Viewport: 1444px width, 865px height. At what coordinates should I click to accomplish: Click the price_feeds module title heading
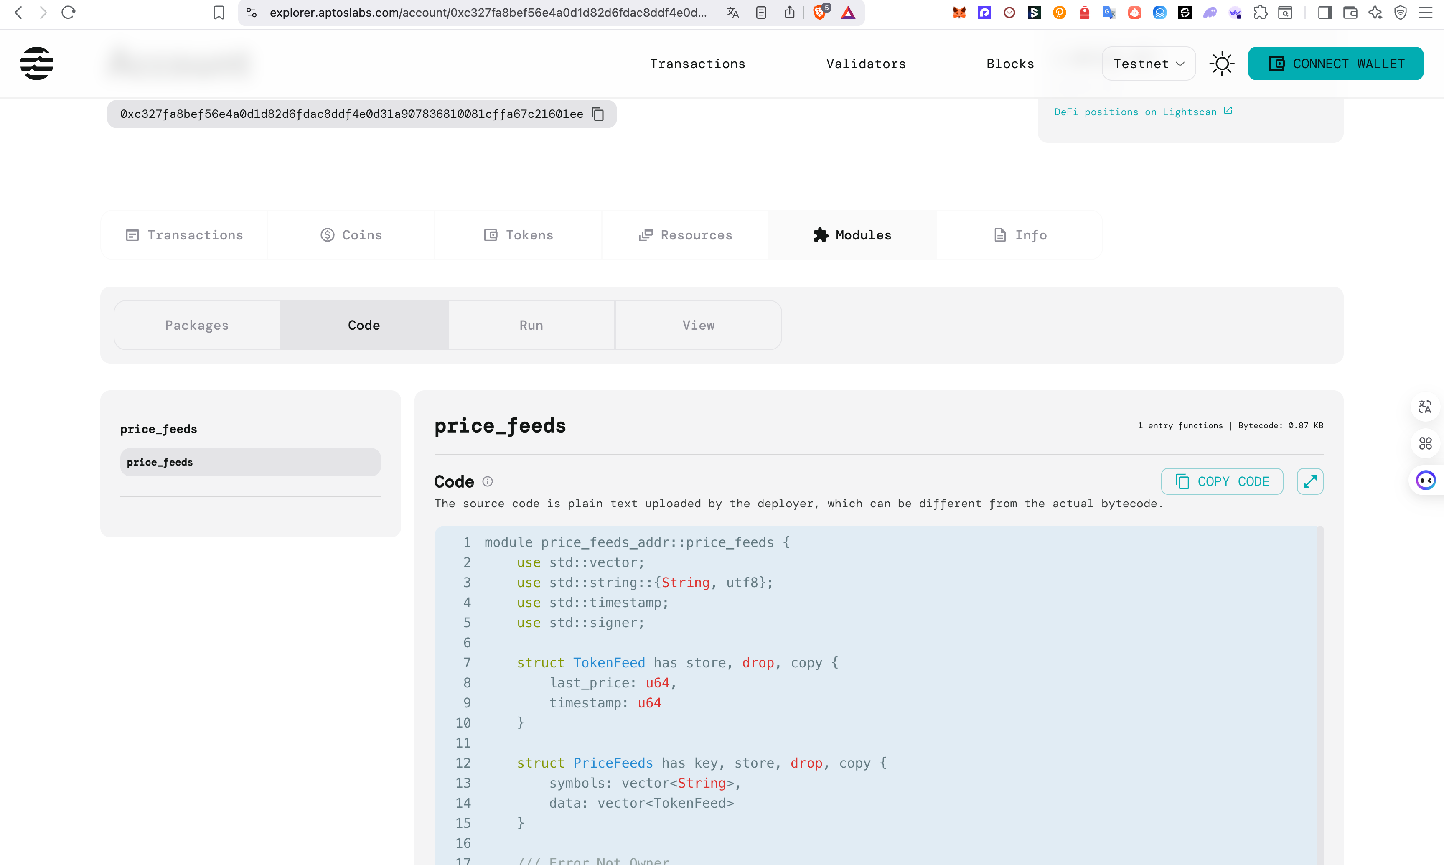coord(500,426)
